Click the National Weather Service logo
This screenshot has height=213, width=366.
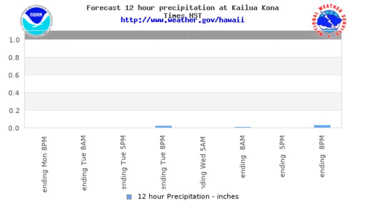coord(329,21)
